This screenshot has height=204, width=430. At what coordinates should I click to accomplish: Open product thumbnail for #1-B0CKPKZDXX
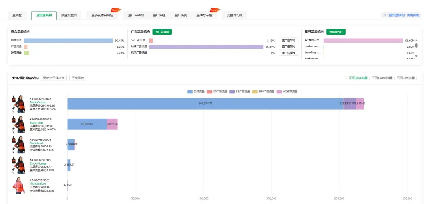pos(19,104)
